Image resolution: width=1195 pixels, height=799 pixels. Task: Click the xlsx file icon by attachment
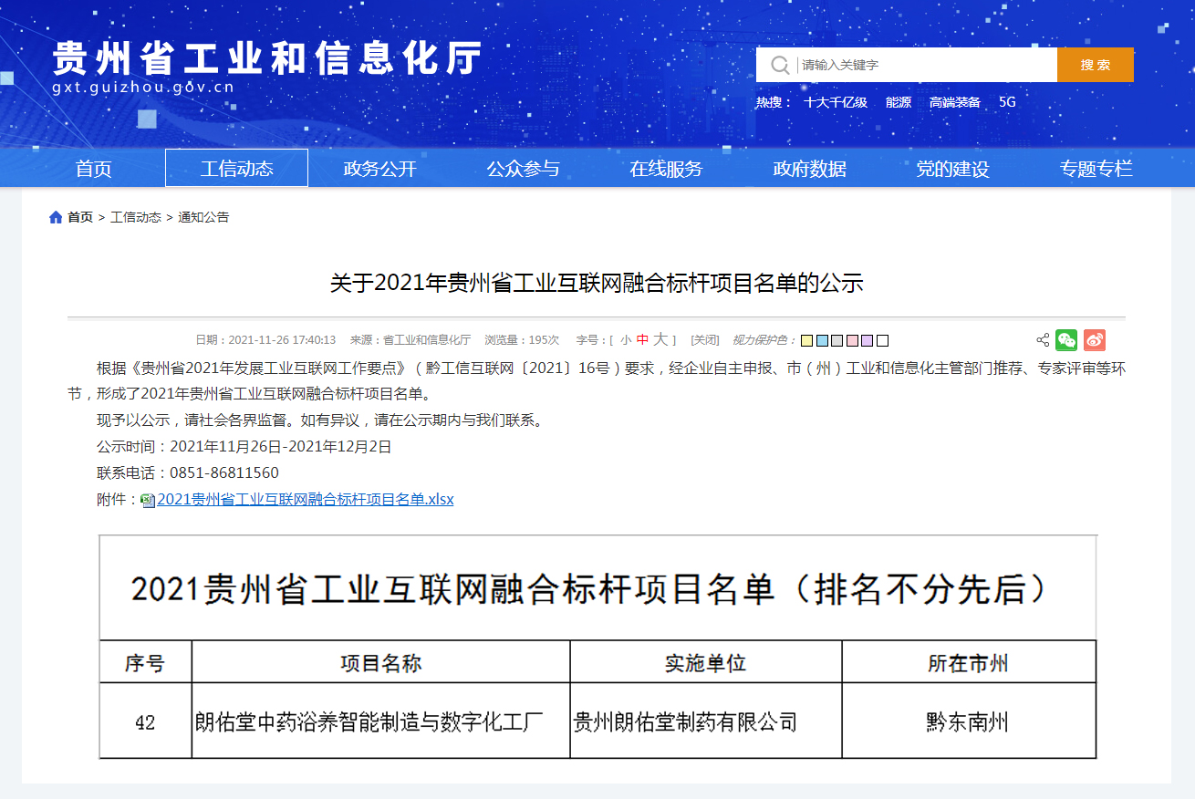[148, 501]
